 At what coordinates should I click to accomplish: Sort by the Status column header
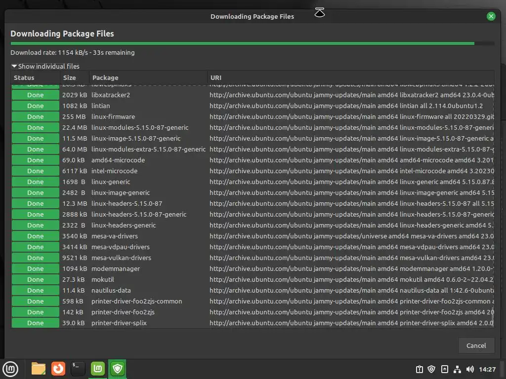coord(36,77)
